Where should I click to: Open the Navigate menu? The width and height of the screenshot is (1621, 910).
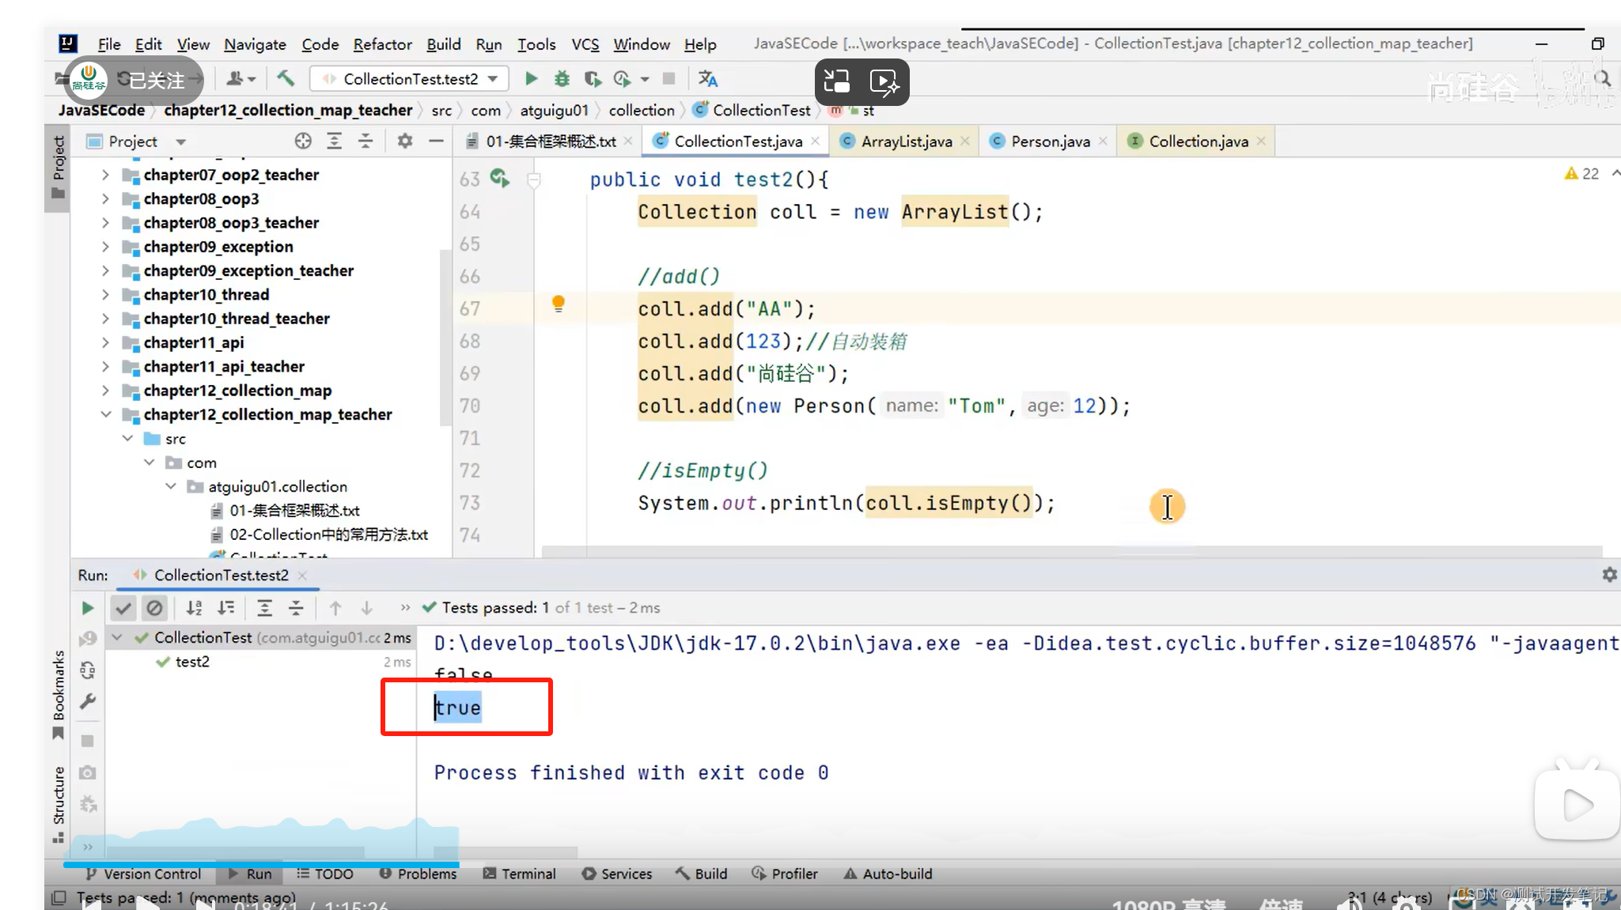[255, 44]
